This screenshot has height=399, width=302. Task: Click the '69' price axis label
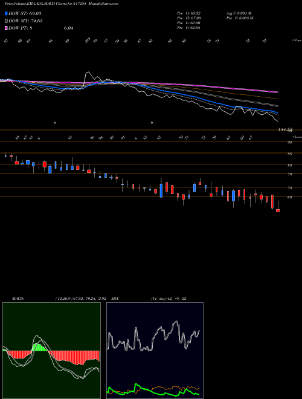289,197
